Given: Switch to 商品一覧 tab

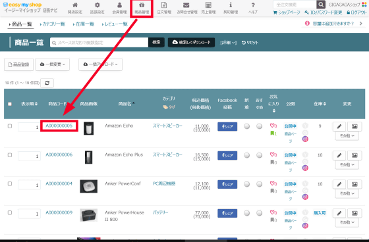Looking at the screenshot, I should click(20, 24).
